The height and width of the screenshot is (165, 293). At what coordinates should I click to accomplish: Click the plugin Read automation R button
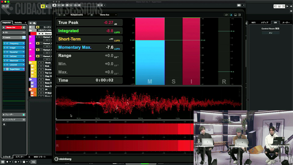pyautogui.click(x=59, y=5)
